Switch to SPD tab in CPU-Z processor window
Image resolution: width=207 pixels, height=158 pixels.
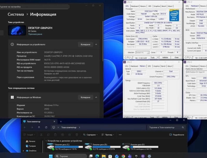[x=150, y=6]
